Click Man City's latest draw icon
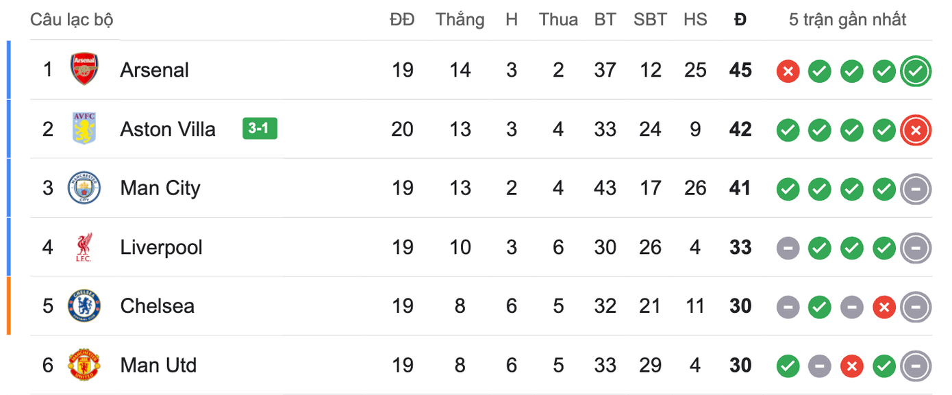 [x=916, y=189]
